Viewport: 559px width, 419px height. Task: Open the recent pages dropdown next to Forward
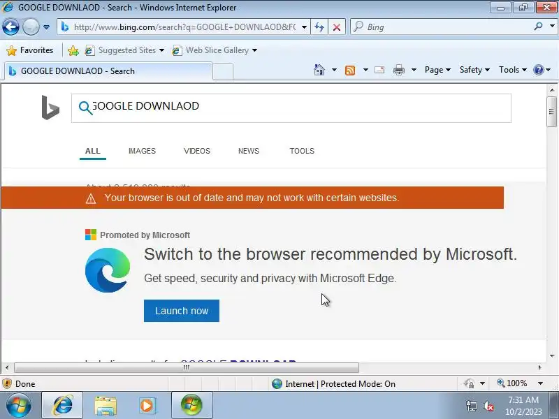(x=46, y=27)
